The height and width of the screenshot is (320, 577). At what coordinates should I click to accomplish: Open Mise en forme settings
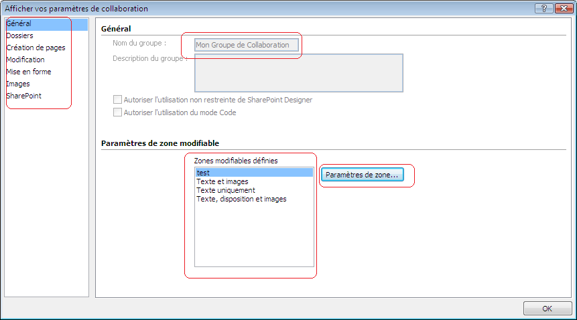pyautogui.click(x=28, y=72)
